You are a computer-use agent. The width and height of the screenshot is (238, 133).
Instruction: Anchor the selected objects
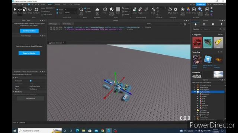126,15
